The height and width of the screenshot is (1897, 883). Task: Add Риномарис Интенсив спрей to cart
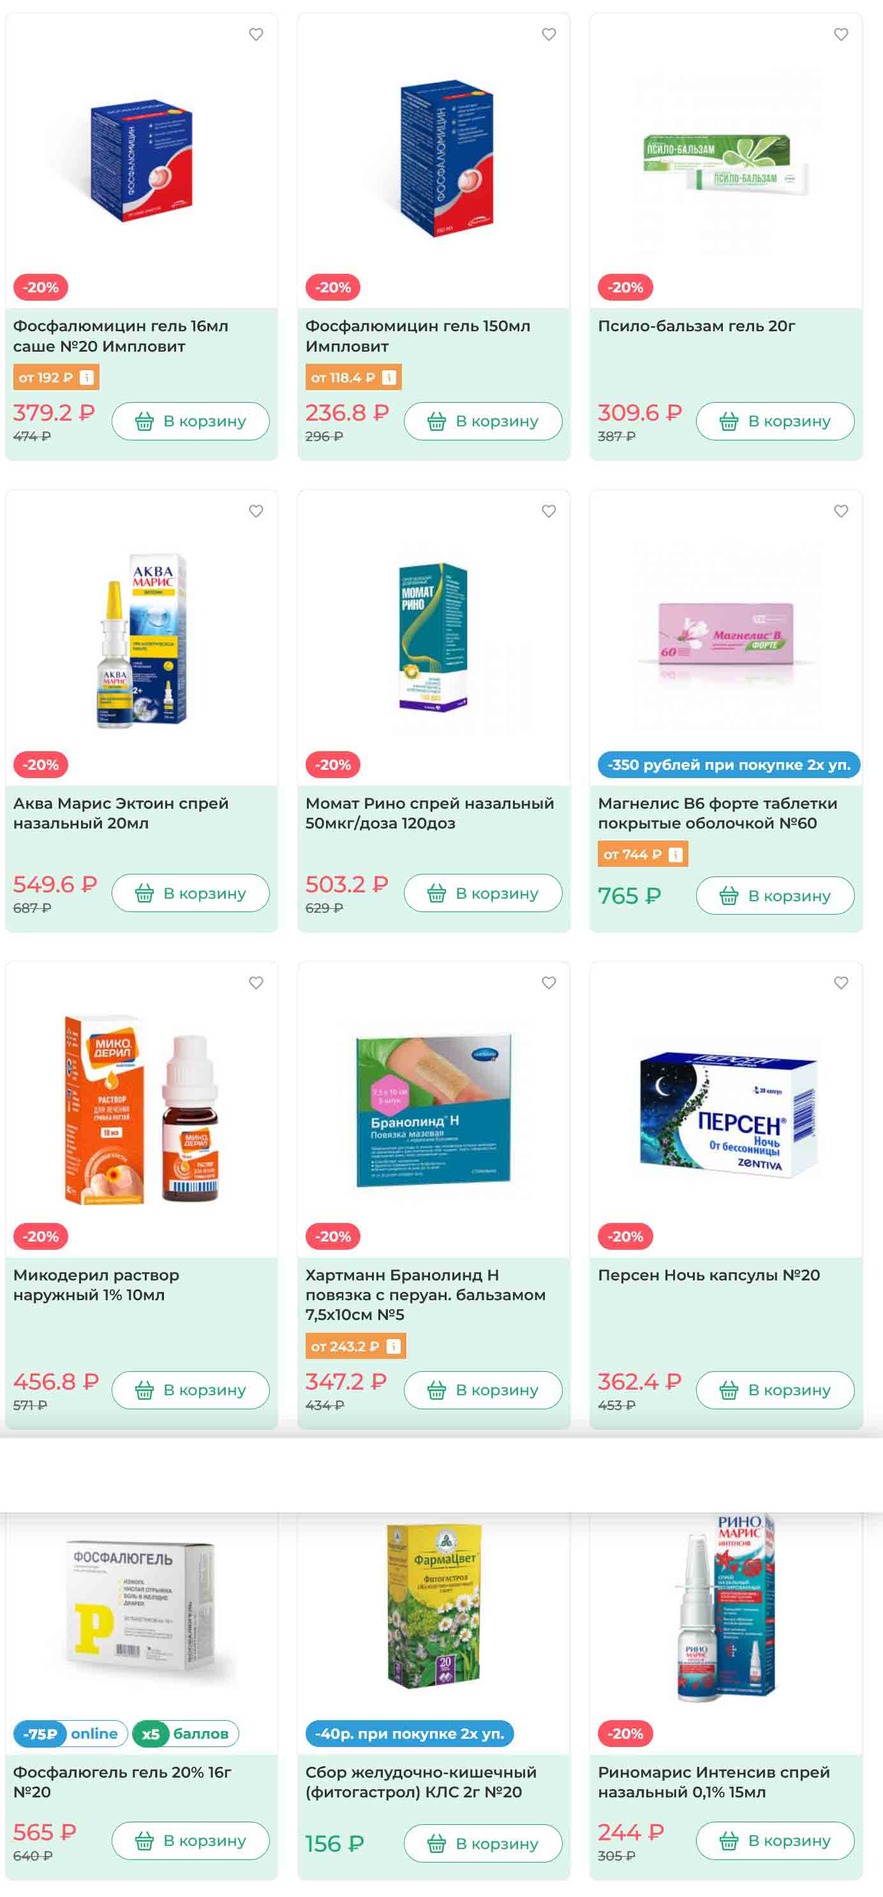pos(775,1840)
